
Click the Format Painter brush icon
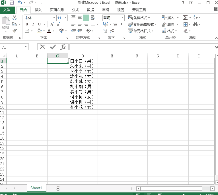point(15,31)
